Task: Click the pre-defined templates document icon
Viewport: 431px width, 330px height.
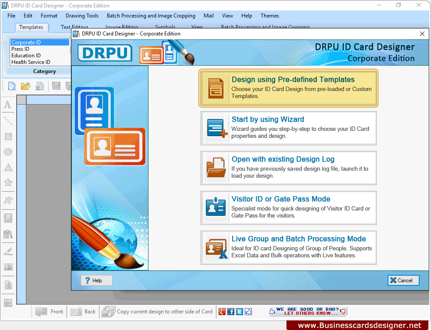Action: point(216,88)
